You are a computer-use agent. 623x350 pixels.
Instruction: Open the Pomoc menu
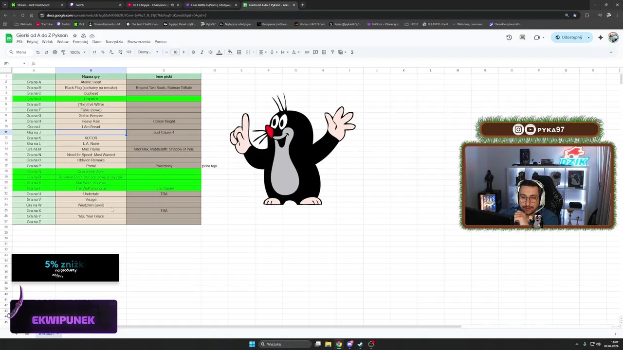coord(160,42)
